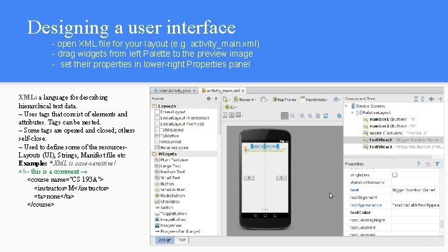
Task: Select Large Text widget in Palette
Action: pyautogui.click(x=168, y=166)
